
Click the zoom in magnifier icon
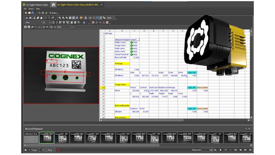pyautogui.click(x=60, y=18)
